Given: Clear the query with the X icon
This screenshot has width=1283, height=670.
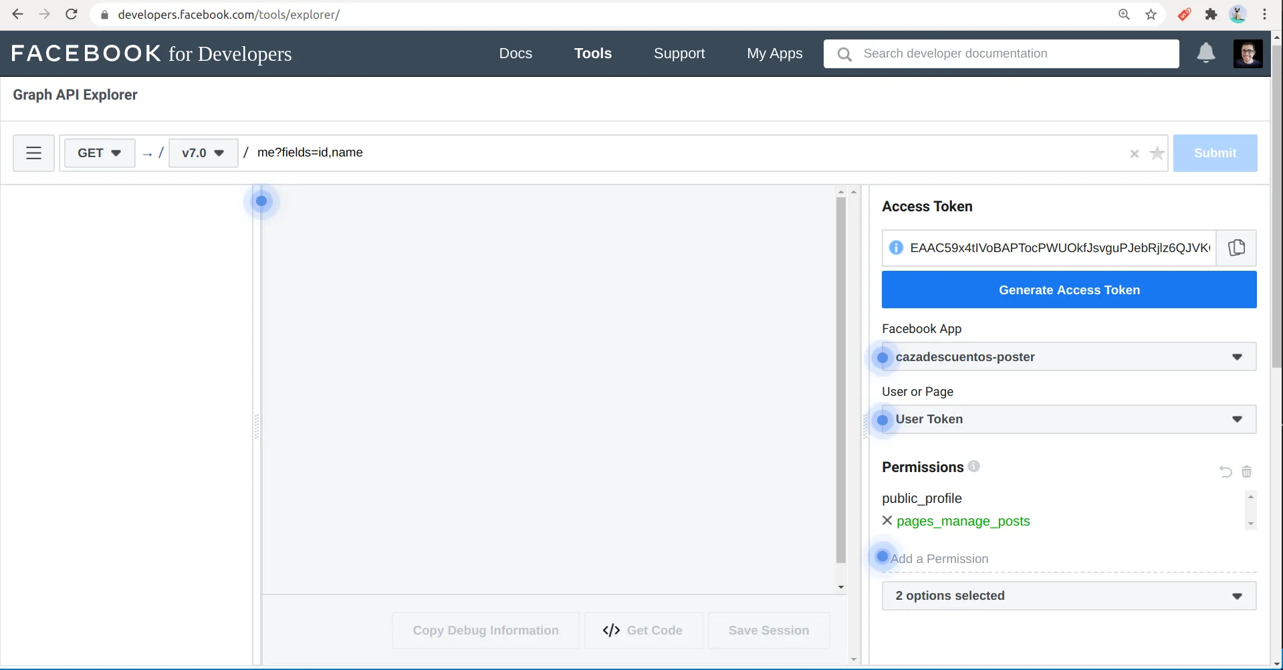Looking at the screenshot, I should tap(1134, 154).
